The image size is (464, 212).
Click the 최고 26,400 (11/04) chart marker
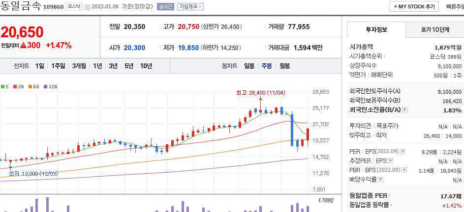coord(260,93)
